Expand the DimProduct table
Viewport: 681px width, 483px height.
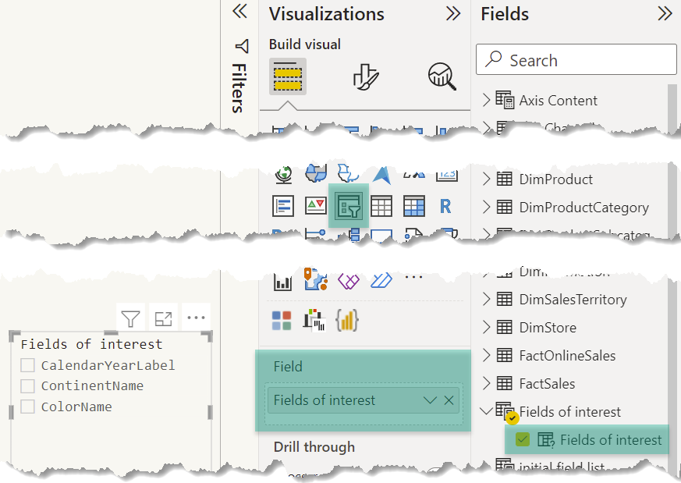[x=487, y=179]
